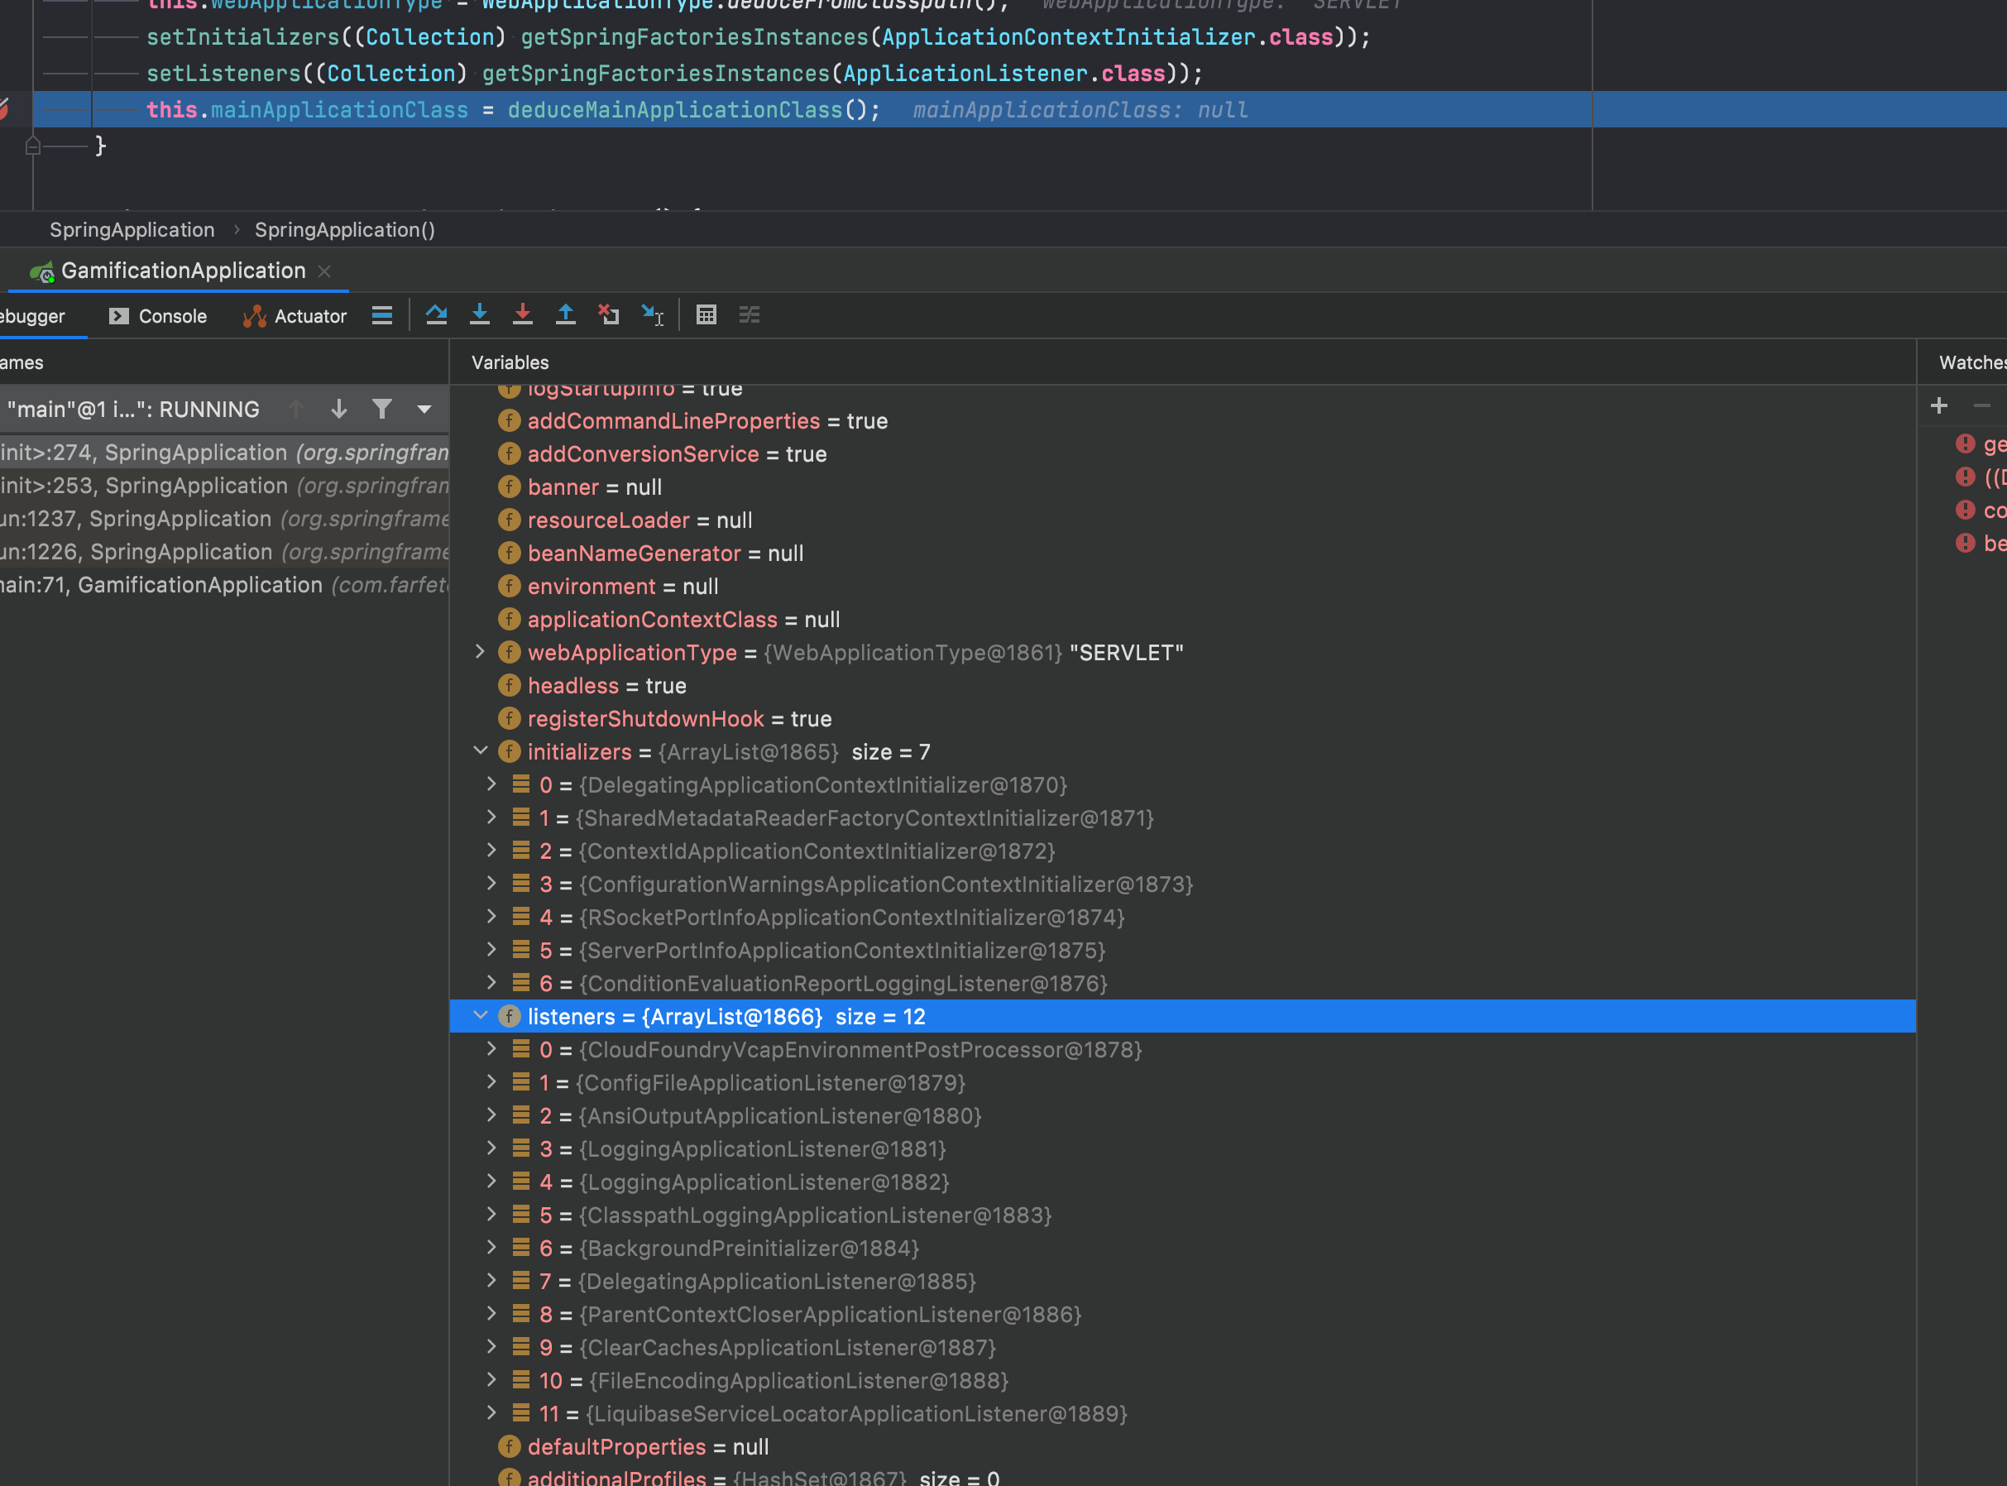Click the Run to Cursor icon
2007x1486 pixels.
652,315
